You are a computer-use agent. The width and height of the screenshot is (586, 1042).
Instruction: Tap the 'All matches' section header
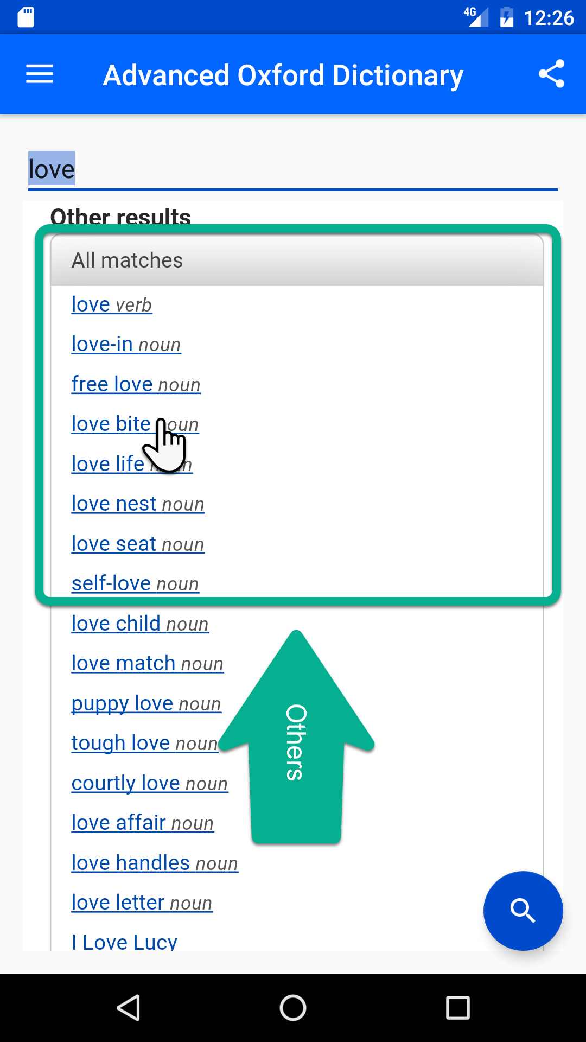coord(127,259)
